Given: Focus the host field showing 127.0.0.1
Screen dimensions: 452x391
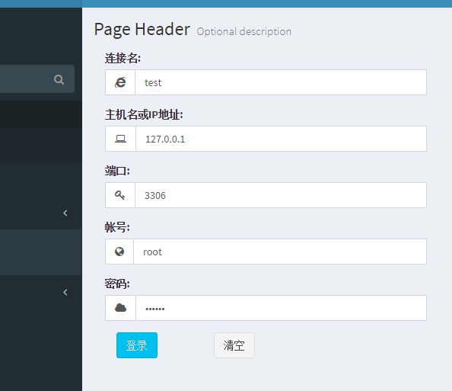Looking at the screenshot, I should [x=281, y=139].
